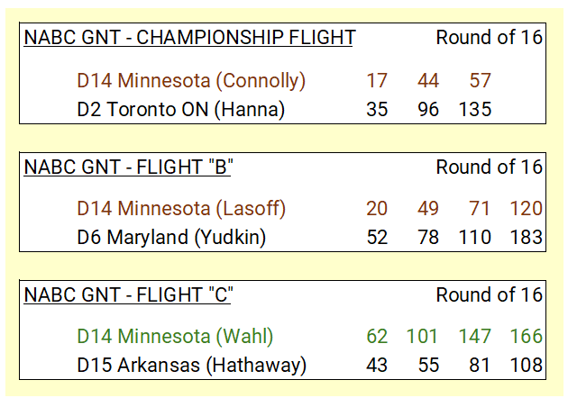Click D14 Minnesota (Connolly) team name
Viewport: 568px width, 398px height.
pyautogui.click(x=191, y=81)
